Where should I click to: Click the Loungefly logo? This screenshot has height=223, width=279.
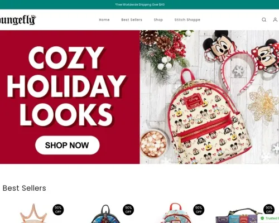coord(18,20)
